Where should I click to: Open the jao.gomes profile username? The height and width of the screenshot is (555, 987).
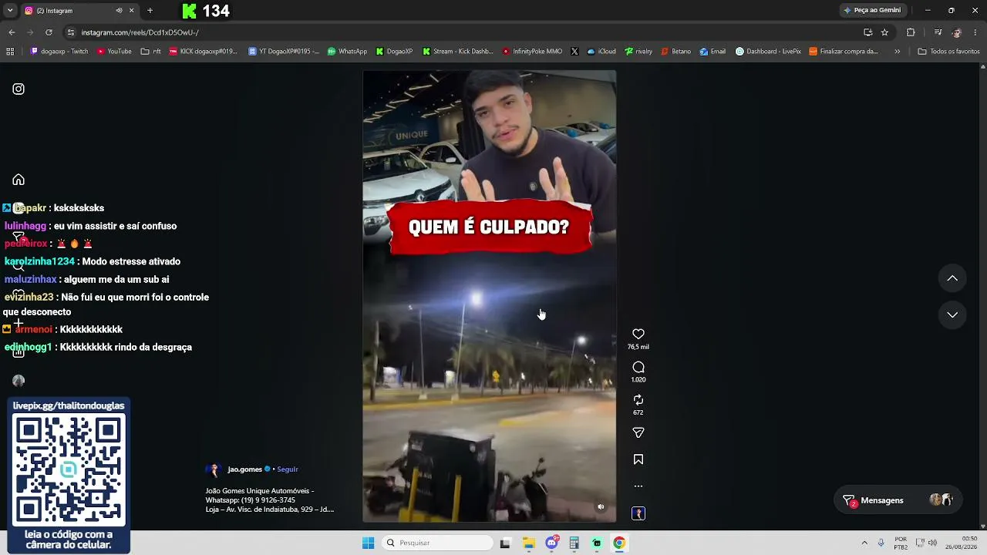(244, 469)
